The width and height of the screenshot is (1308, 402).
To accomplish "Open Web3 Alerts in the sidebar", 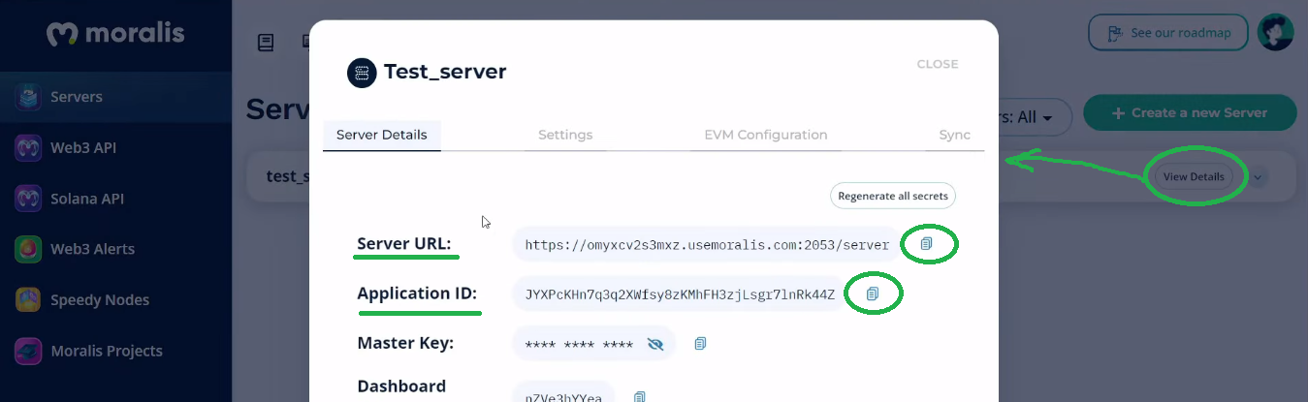I will (x=115, y=249).
